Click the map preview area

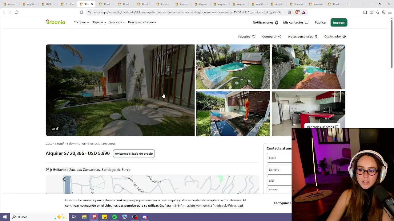[152, 185]
